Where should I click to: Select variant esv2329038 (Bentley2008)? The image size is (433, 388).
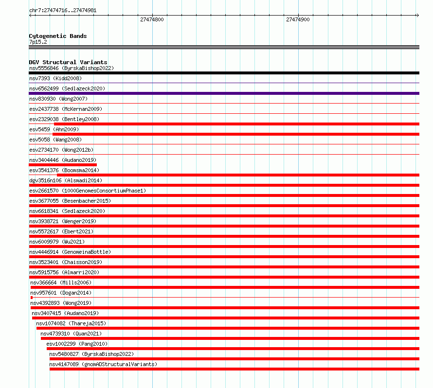[x=64, y=119]
